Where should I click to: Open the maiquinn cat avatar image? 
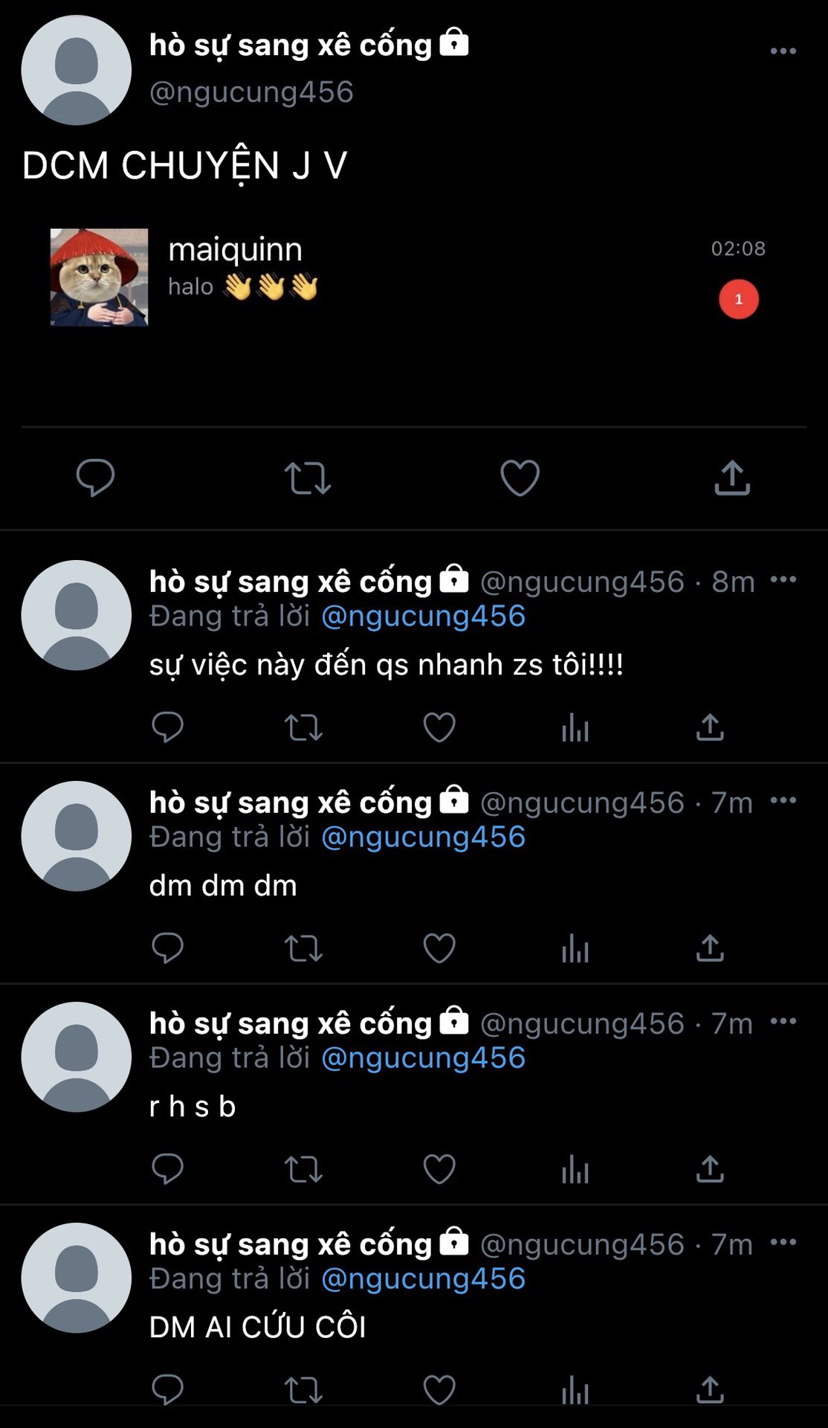coord(99,277)
